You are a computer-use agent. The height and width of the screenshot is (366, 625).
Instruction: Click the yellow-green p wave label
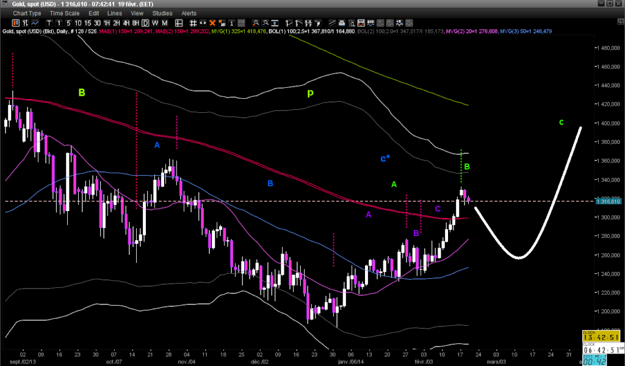[x=310, y=93]
